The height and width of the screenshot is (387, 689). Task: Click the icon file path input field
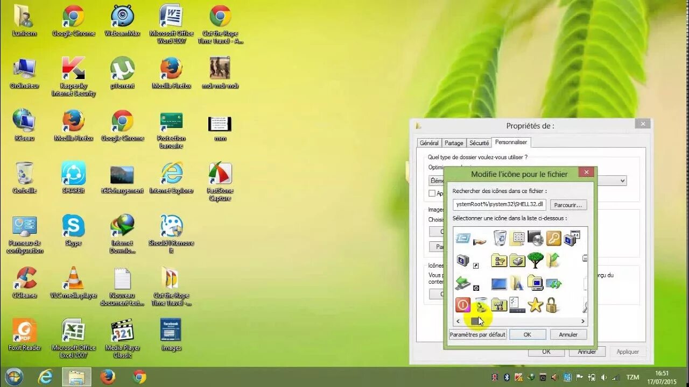[x=500, y=204]
